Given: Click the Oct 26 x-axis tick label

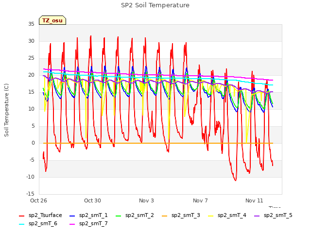Looking at the screenshot, I should 38,200.
